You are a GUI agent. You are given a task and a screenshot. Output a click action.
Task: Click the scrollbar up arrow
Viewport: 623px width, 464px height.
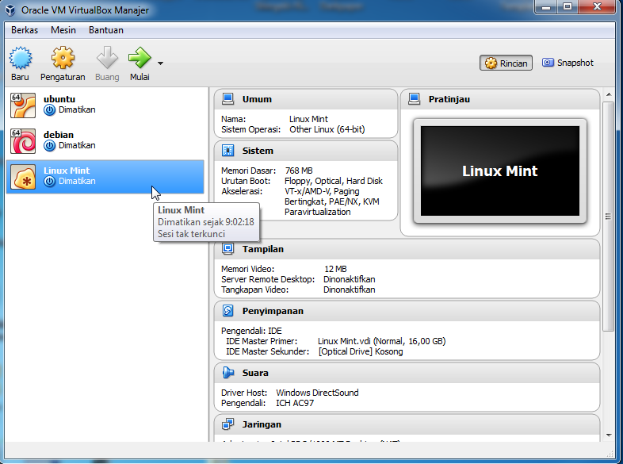(x=608, y=94)
